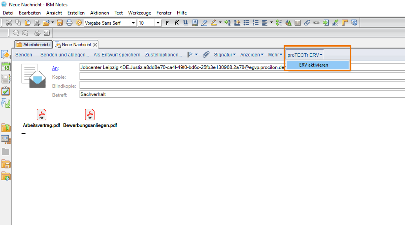Click the paperclip attach icon in action bar
The width and height of the screenshot is (405, 225).
point(206,55)
